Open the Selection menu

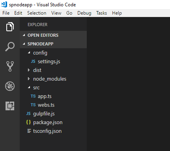37,13
